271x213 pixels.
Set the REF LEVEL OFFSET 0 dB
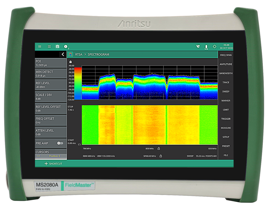(51, 109)
